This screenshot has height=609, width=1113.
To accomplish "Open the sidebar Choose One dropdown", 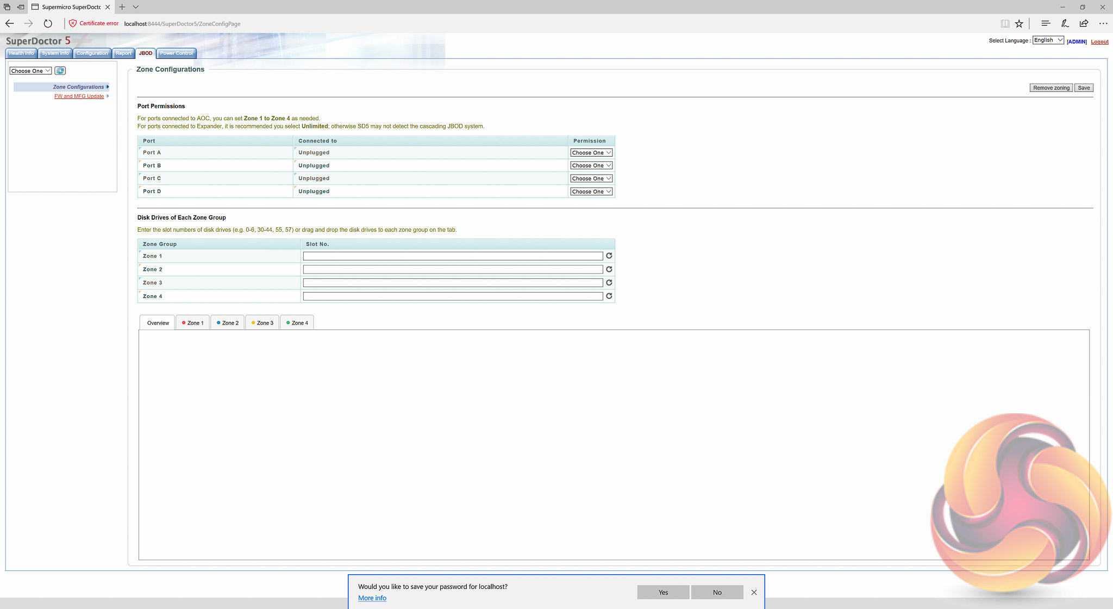I will [30, 71].
